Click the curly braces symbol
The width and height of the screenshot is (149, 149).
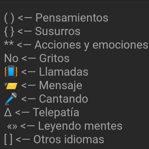pos(9,32)
